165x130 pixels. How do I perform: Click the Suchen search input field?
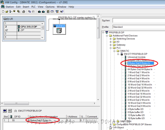[139, 20]
